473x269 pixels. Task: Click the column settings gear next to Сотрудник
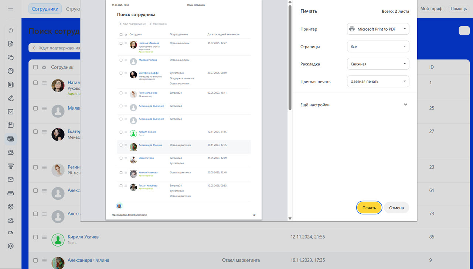pyautogui.click(x=44, y=67)
